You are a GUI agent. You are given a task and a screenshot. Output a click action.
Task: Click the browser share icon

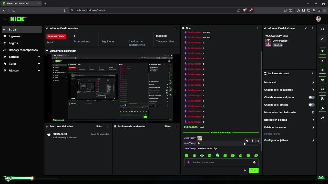(x=238, y=10)
